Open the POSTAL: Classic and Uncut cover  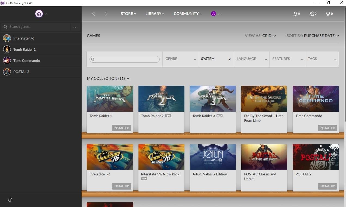click(x=264, y=157)
